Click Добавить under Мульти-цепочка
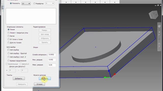This screenshot has width=163, height=91. point(45,79)
